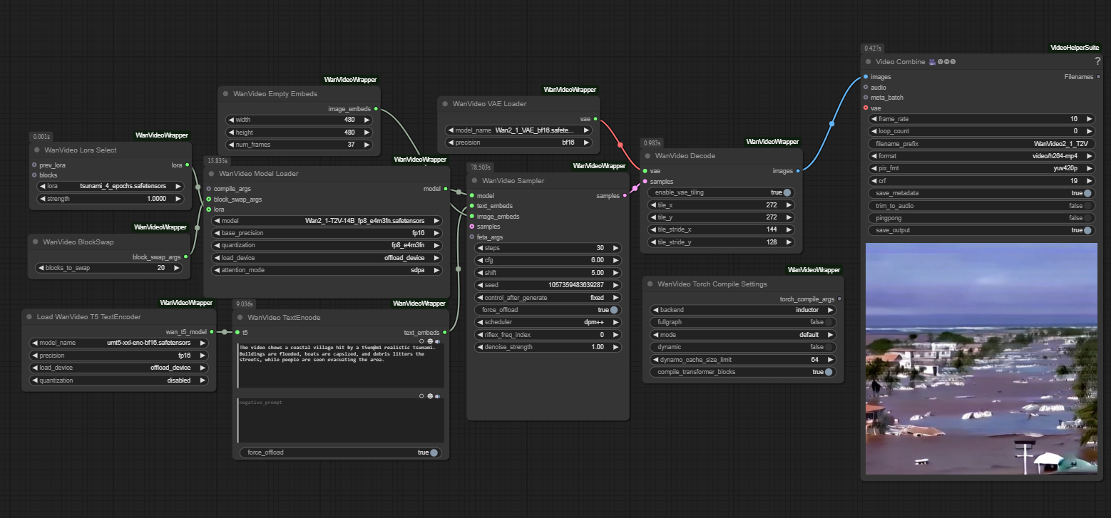1111x518 pixels.
Task: Toggle fullgraph in Torch Compile Settings
Action: (828, 322)
